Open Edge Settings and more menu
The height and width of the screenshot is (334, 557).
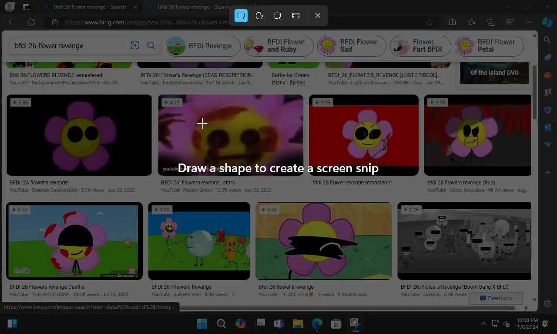529,22
